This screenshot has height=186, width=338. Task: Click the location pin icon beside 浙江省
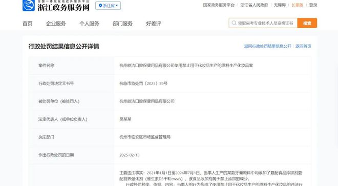coord(100,6)
